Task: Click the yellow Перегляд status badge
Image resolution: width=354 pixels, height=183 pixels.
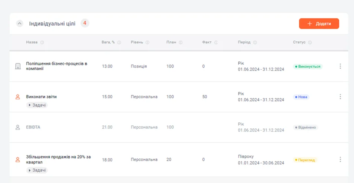Action: click(x=305, y=160)
